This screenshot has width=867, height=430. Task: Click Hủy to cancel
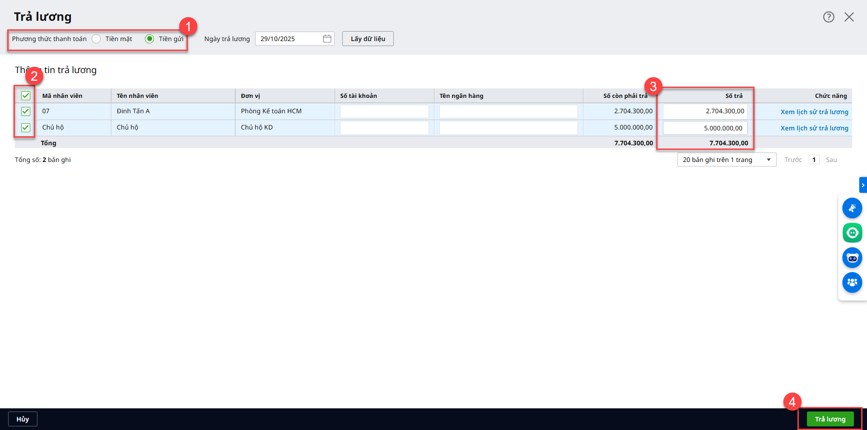[23, 419]
